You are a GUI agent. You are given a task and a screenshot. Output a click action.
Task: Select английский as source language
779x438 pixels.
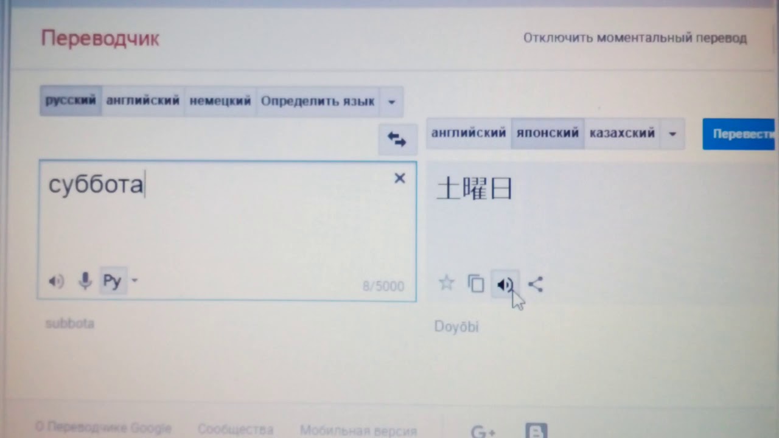(x=143, y=101)
